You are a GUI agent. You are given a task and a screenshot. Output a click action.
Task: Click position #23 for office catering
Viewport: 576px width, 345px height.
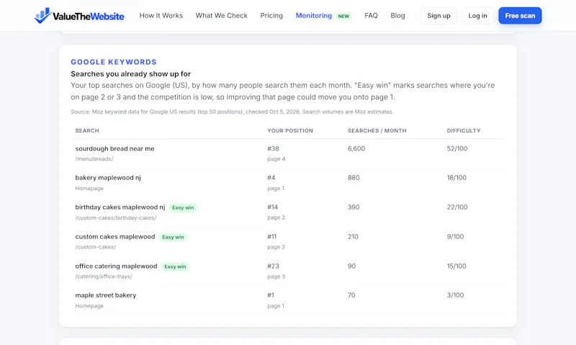point(273,266)
